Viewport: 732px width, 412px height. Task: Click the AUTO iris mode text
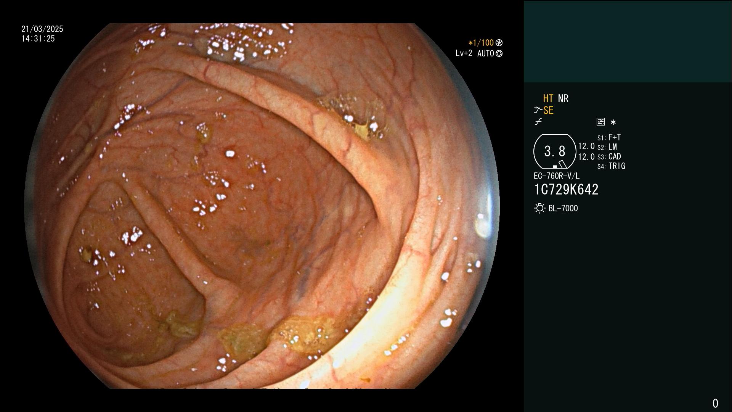[485, 53]
